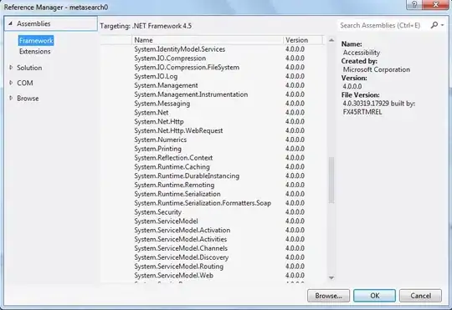Select the System.ServiceModel assembly row
This screenshot has width=452, height=310.
tap(213, 221)
